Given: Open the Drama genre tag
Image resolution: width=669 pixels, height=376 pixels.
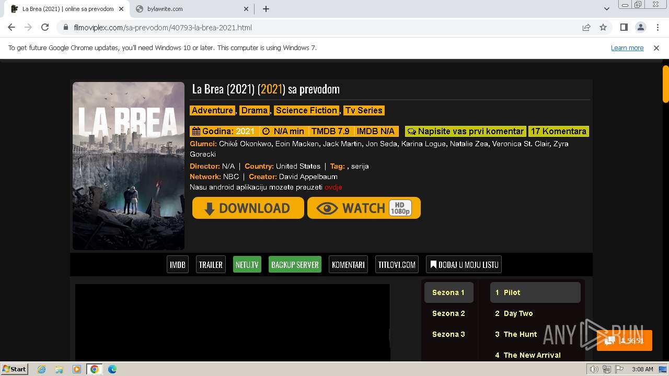Looking at the screenshot, I should (255, 110).
